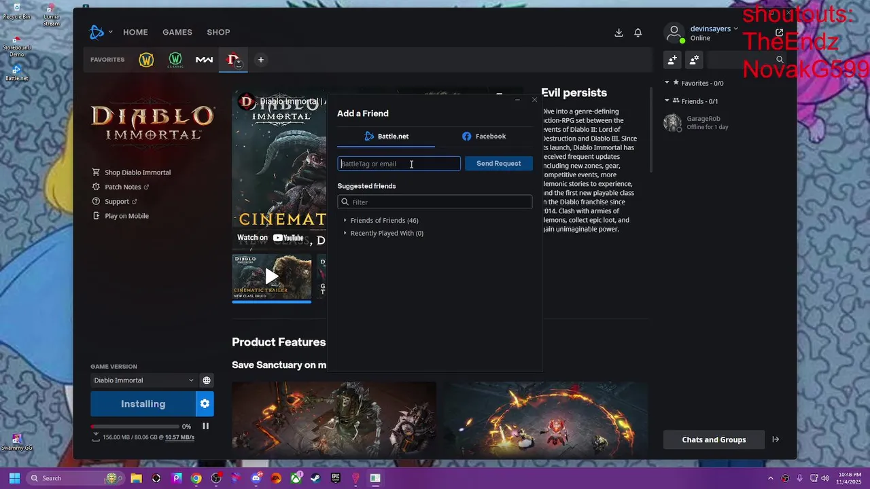Open the Windows Start menu
This screenshot has height=489, width=870.
pyautogui.click(x=14, y=478)
